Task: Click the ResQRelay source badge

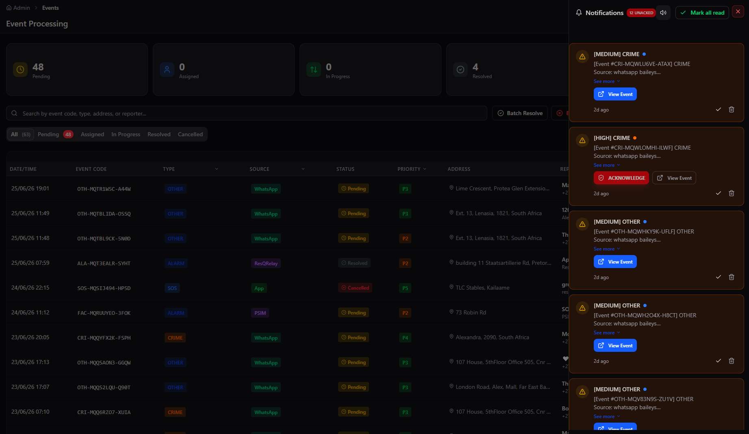Action: point(266,263)
